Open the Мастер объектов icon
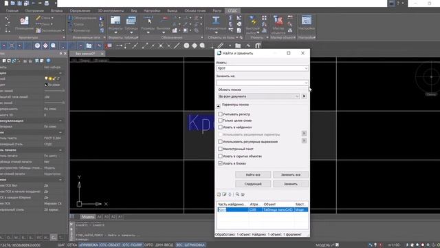 click(x=278, y=21)
